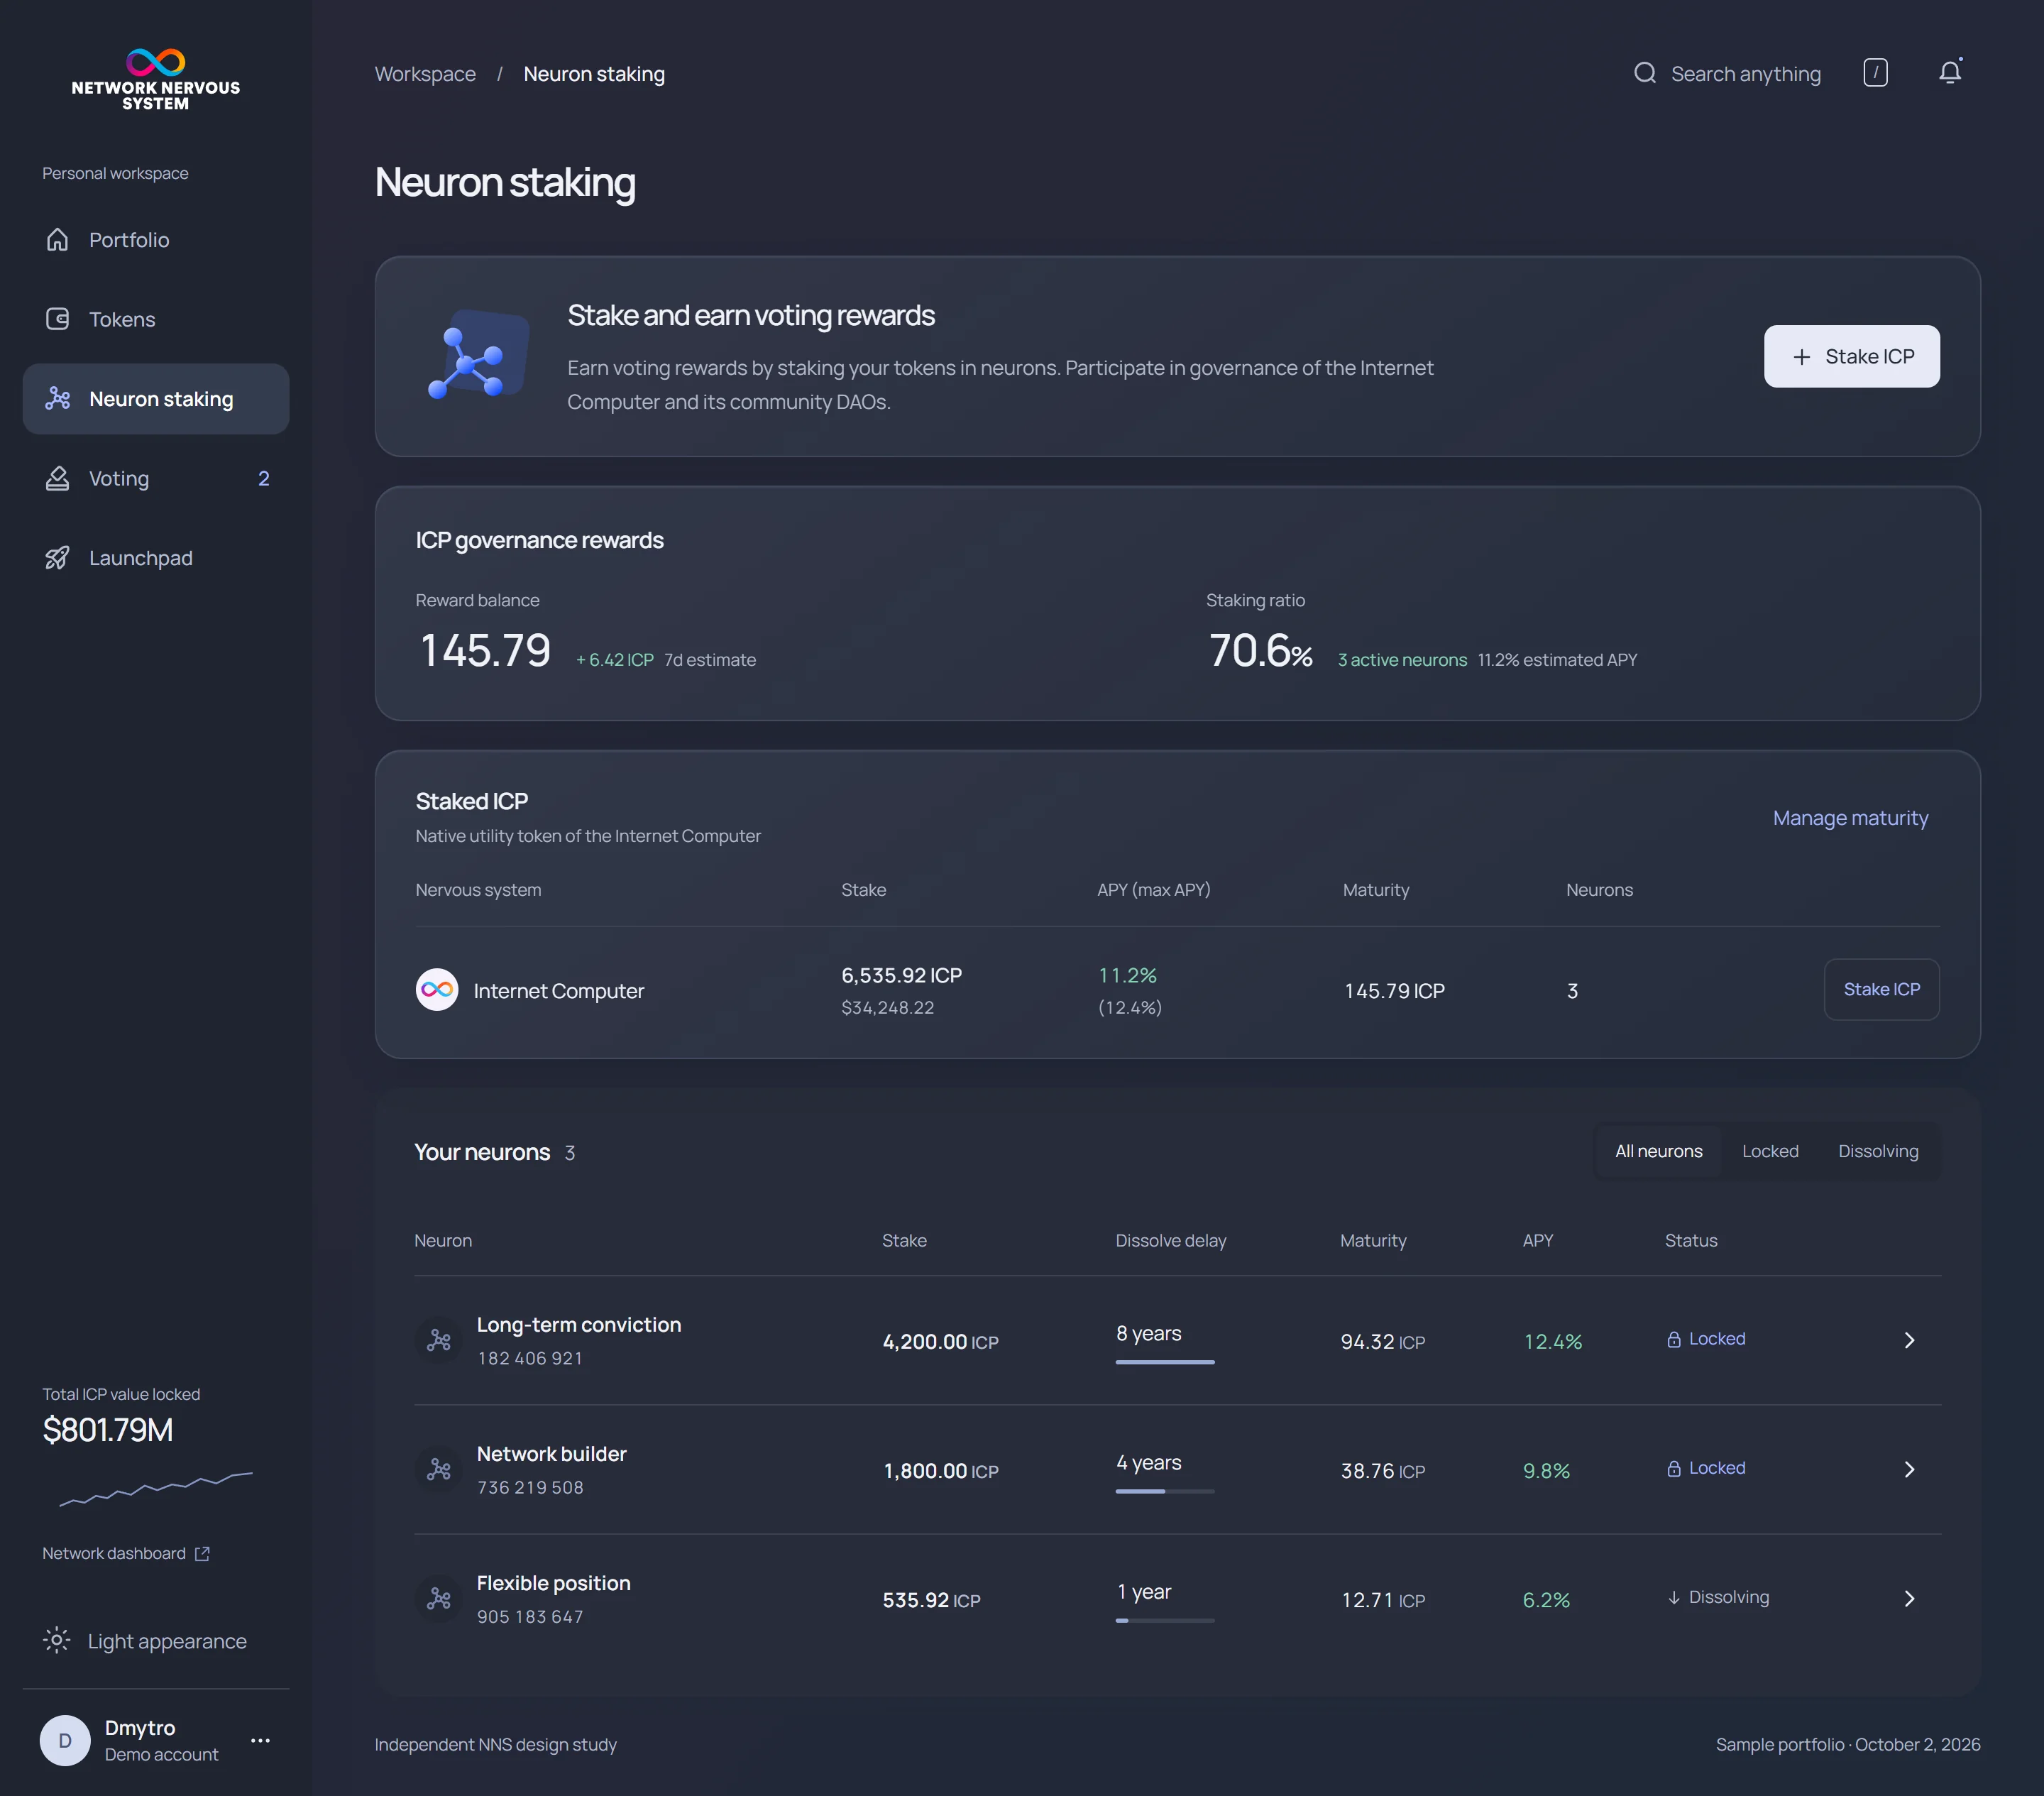
Task: Click the 4 years dissolve delay bar
Action: [1165, 1491]
